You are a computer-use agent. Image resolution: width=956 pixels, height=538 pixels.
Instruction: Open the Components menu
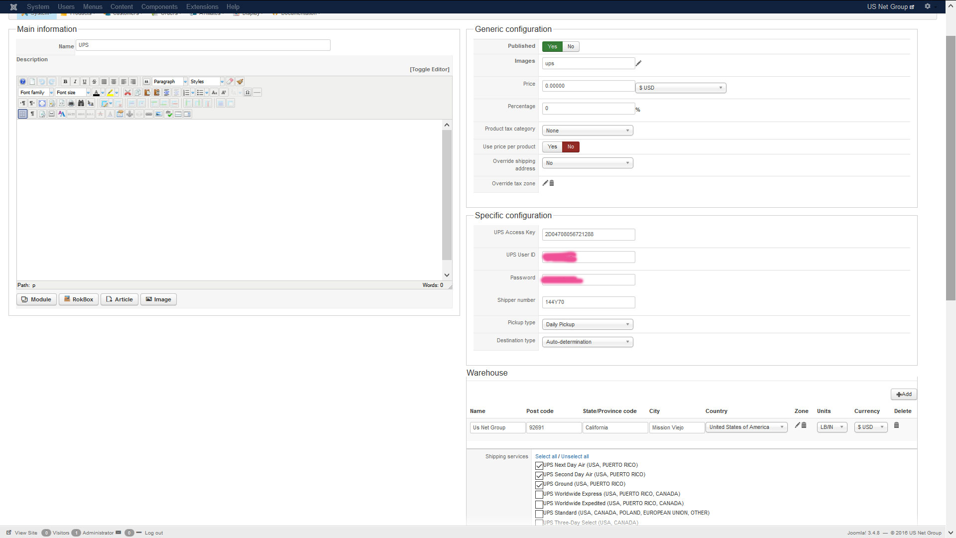(159, 6)
